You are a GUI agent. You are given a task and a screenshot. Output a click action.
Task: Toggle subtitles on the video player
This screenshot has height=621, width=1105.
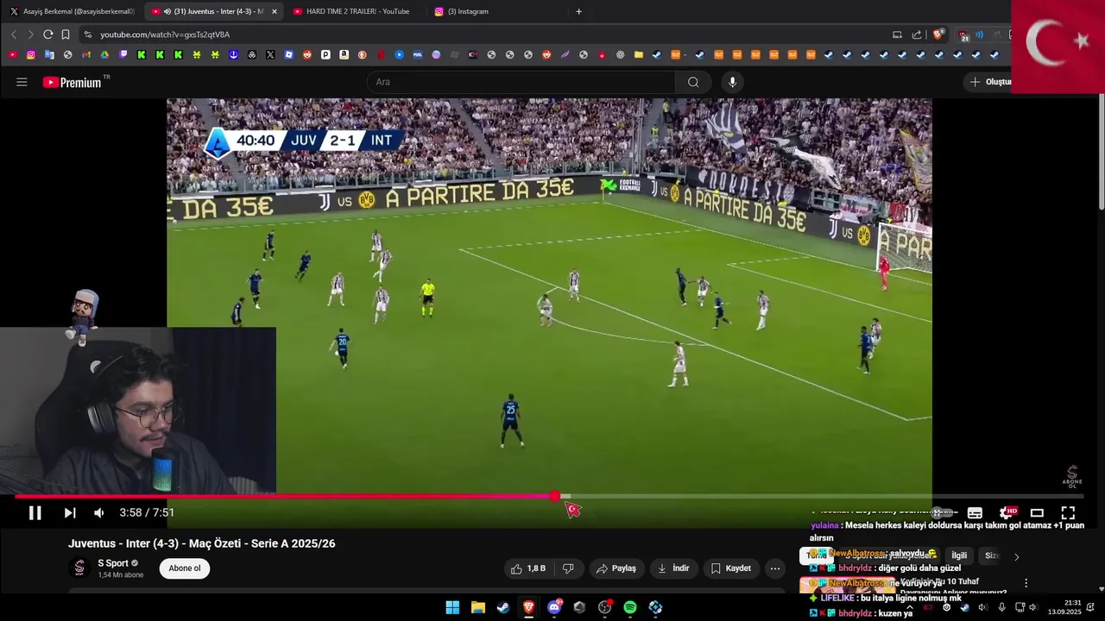point(975,512)
